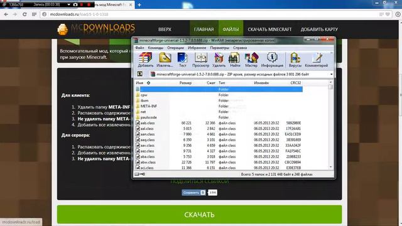Click WinRAR file list scroll-up arrow
The width and height of the screenshot is (402, 226).
point(330,82)
